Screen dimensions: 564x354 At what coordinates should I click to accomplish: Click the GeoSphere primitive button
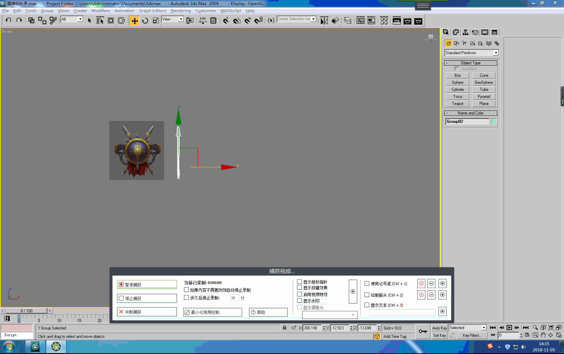[484, 82]
